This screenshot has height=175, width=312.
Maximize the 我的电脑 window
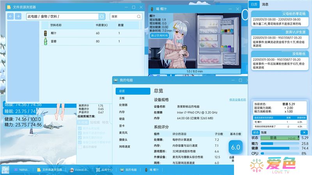240,80
